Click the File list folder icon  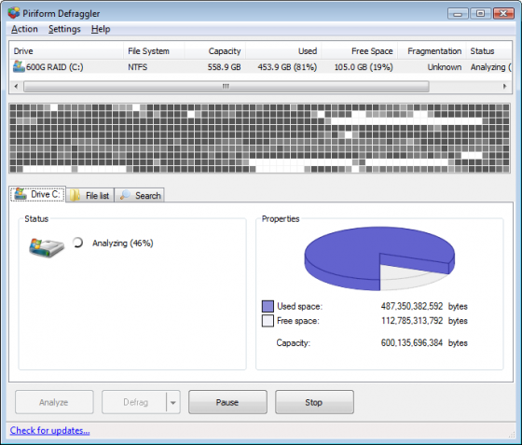click(75, 195)
